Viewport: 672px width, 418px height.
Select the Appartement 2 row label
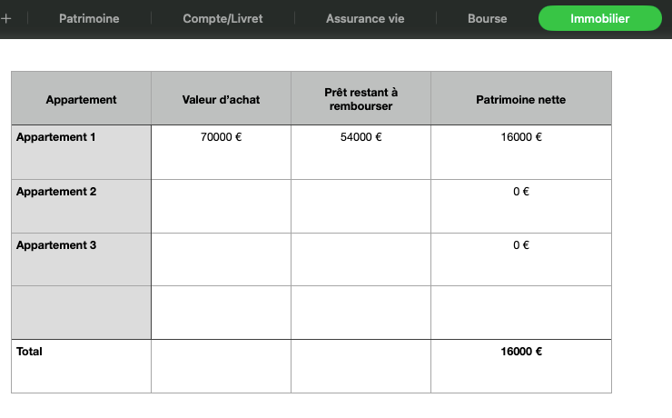82,206
